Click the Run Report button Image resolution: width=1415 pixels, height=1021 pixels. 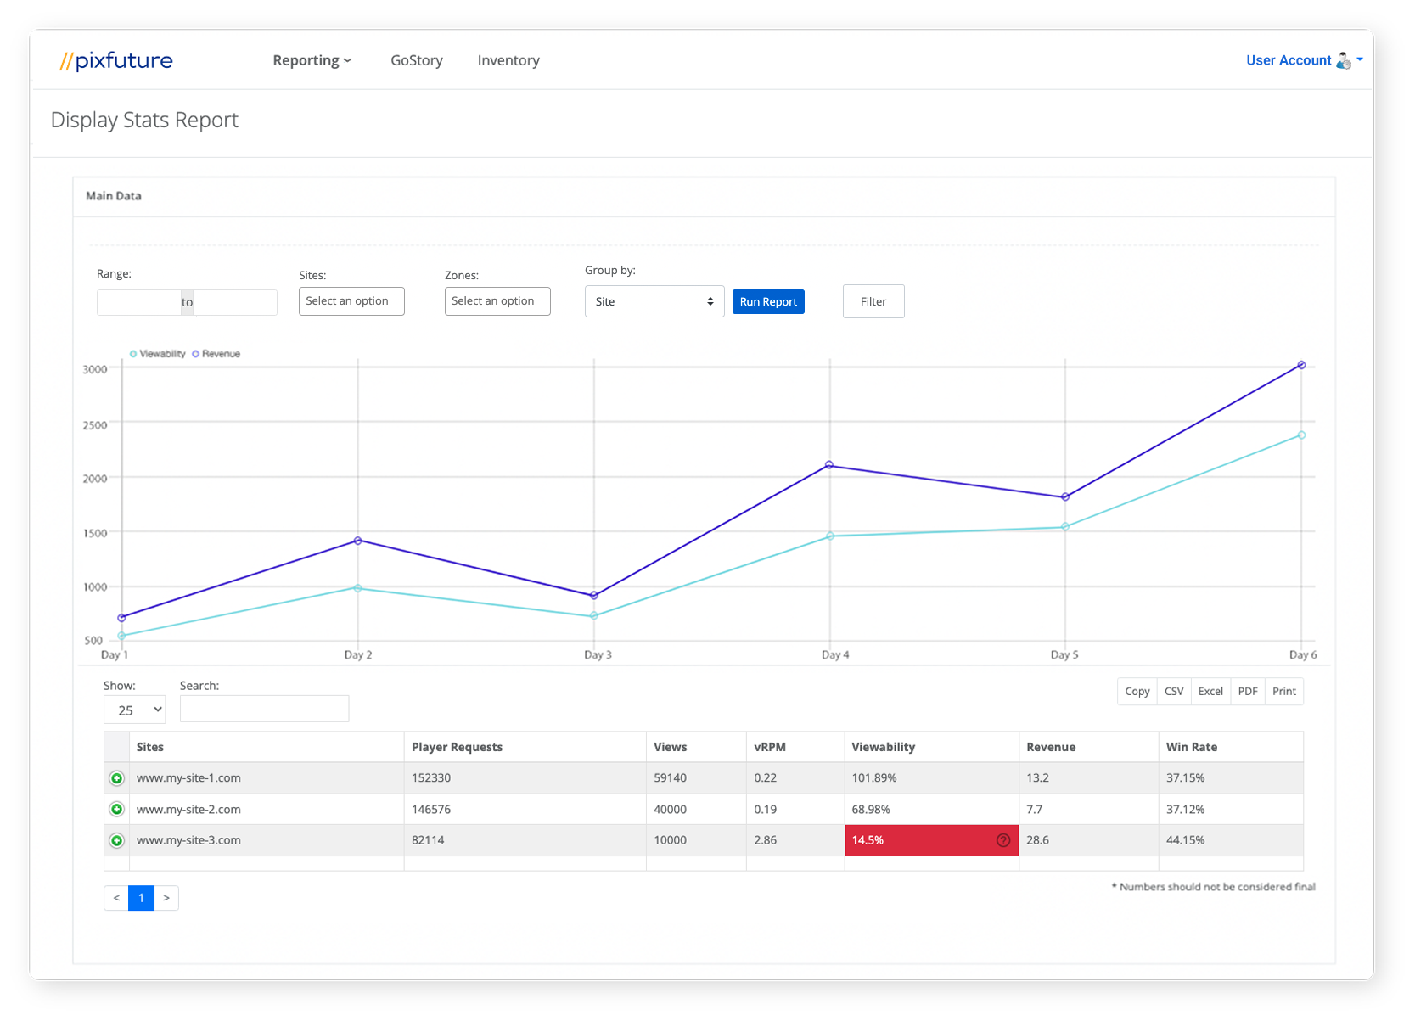(767, 301)
